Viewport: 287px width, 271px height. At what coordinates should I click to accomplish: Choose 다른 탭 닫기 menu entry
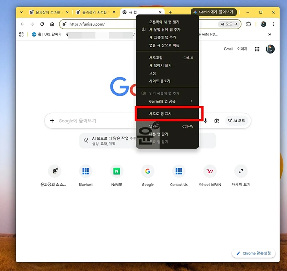pos(167,134)
